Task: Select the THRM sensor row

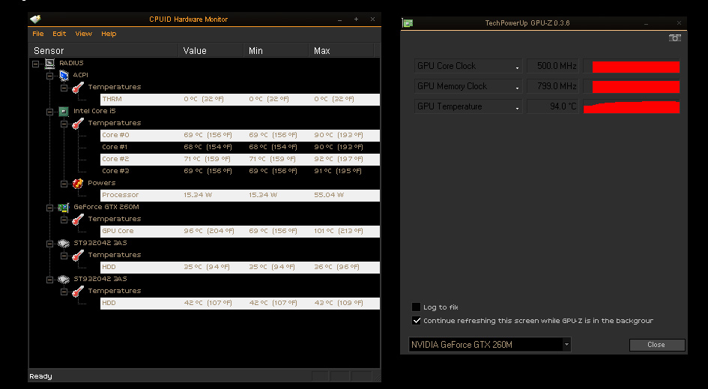Action: click(x=240, y=100)
